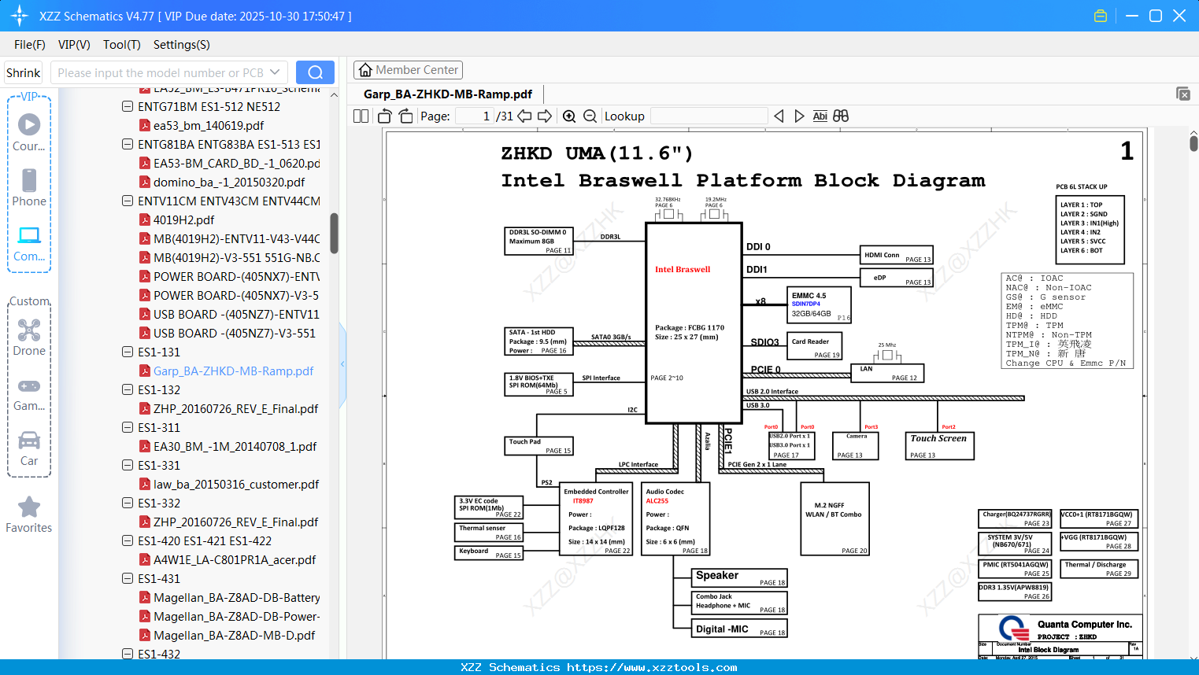
Task: Select the Garp_BA-ZHKD-MB-Ramp.pdf document tab
Action: (448, 94)
